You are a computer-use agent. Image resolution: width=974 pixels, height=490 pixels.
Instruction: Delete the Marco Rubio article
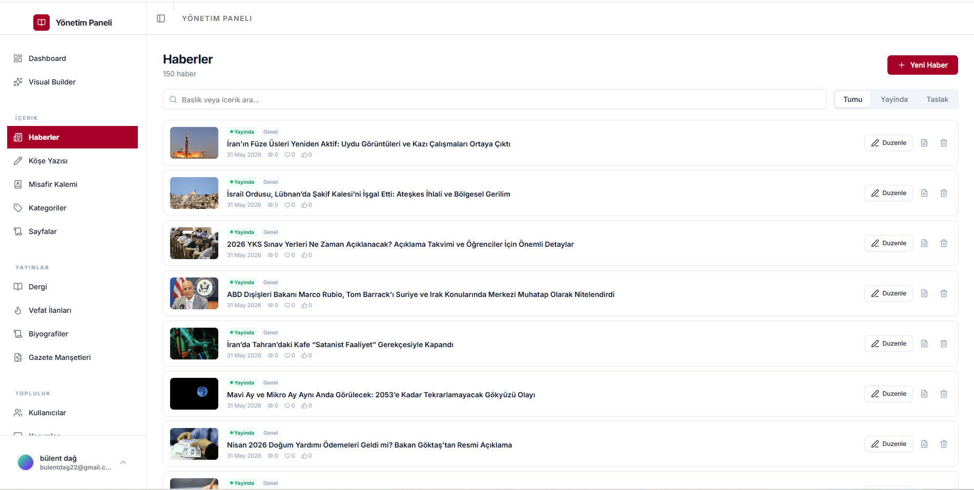[x=944, y=293]
